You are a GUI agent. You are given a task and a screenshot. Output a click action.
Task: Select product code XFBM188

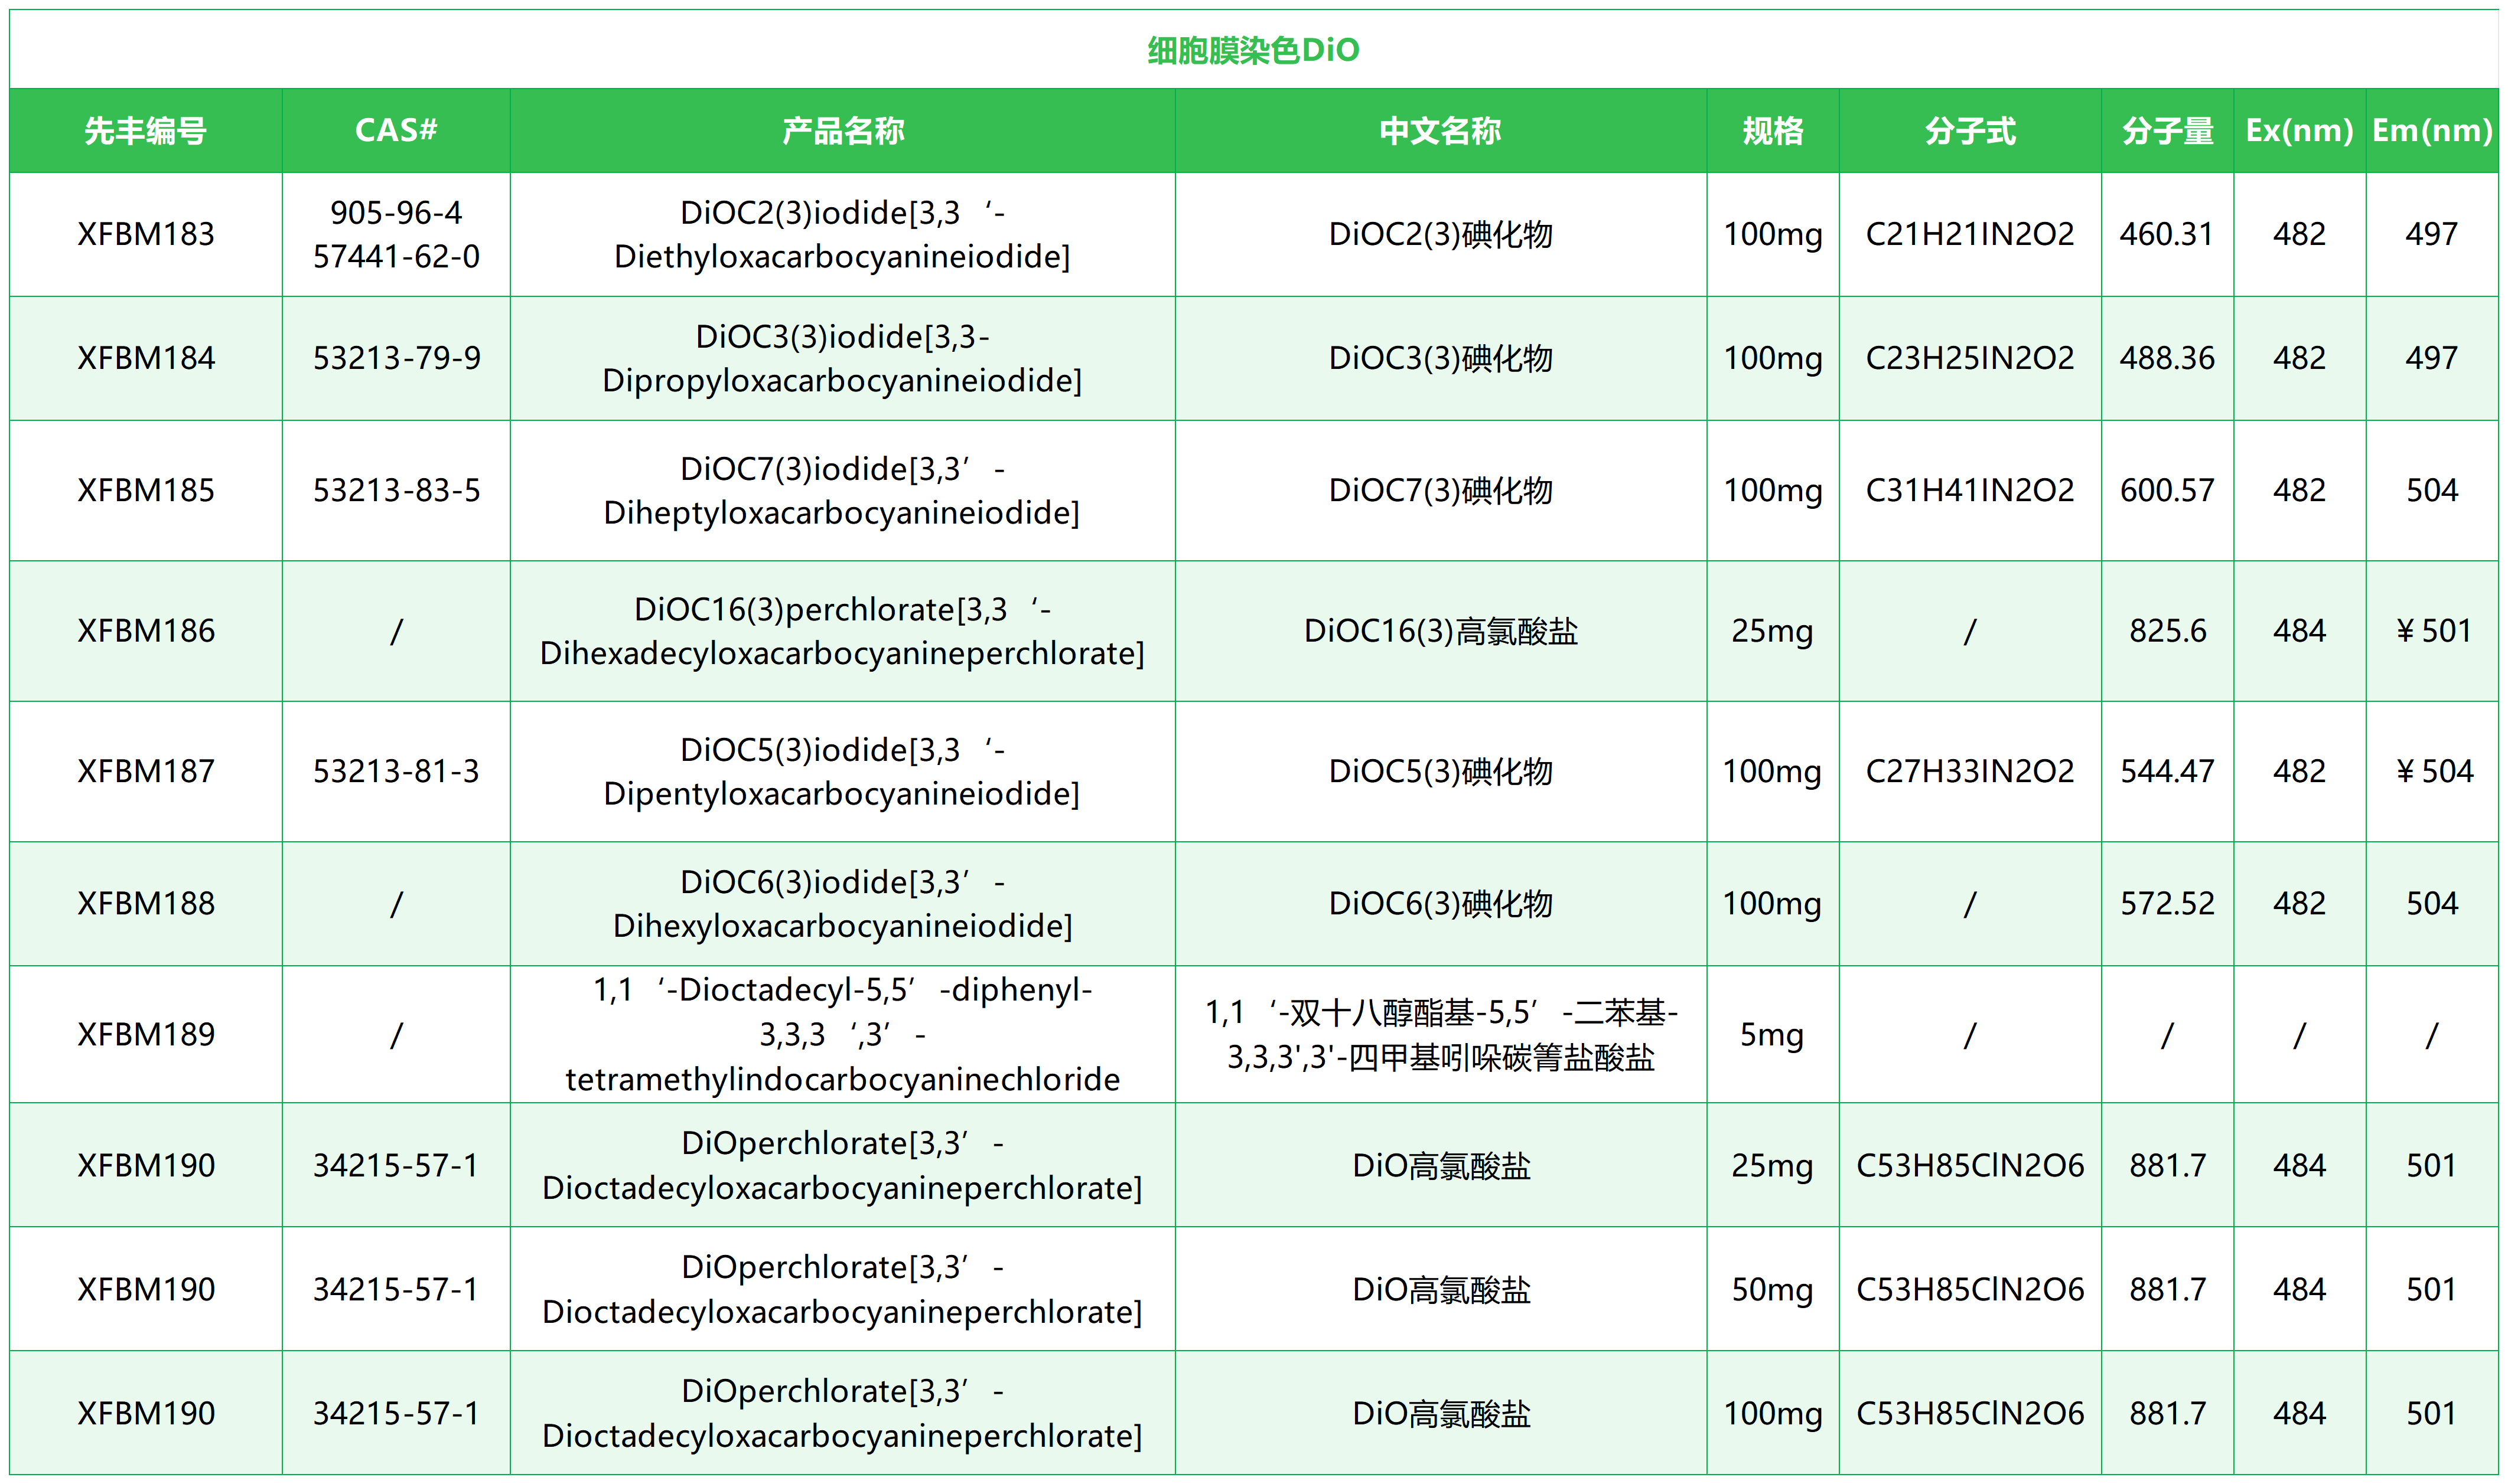click(x=146, y=904)
